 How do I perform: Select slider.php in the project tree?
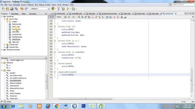(16, 42)
